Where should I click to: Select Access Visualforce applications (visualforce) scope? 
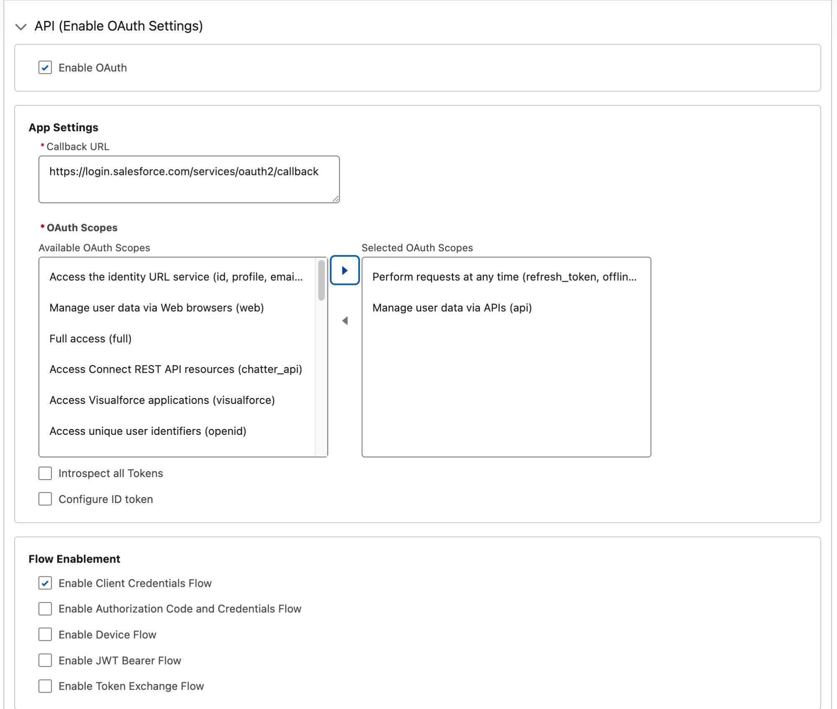(162, 400)
